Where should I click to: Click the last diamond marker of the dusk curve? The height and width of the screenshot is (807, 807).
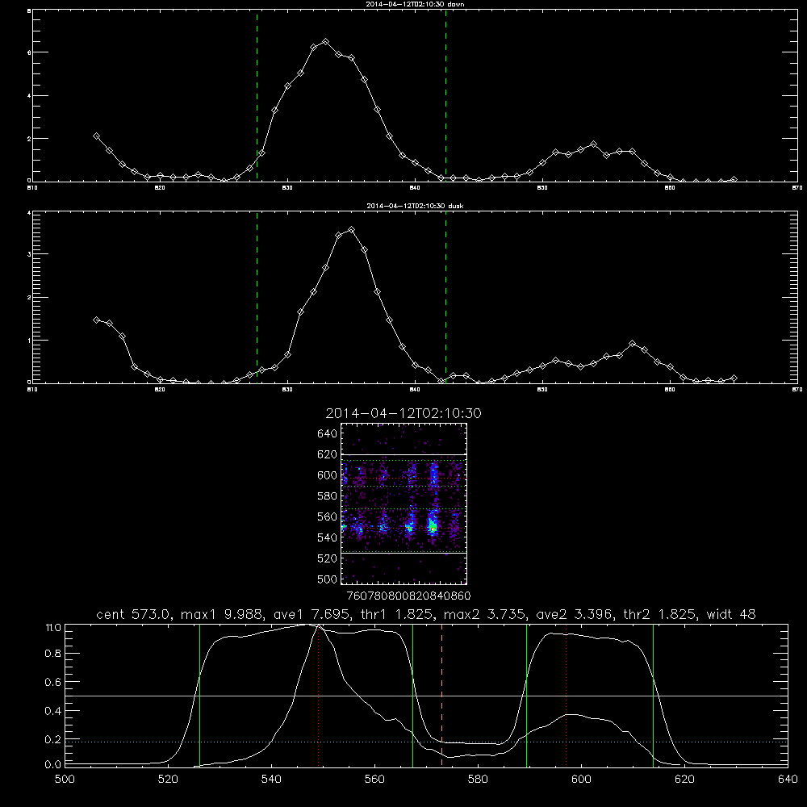[x=734, y=378]
